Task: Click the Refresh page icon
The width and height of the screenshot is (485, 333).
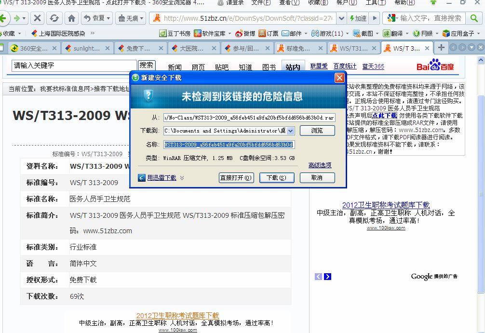Action: click(54, 18)
